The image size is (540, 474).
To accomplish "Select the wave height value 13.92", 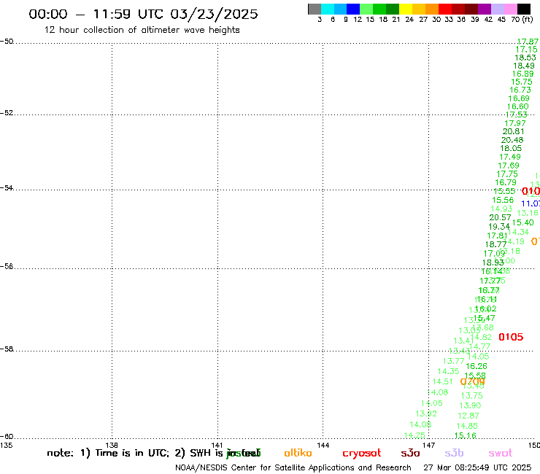I will tap(426, 413).
